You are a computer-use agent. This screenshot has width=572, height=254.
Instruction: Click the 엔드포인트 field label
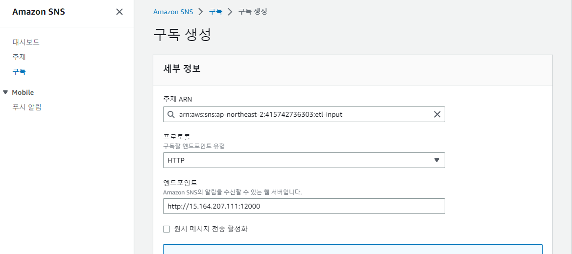click(180, 183)
